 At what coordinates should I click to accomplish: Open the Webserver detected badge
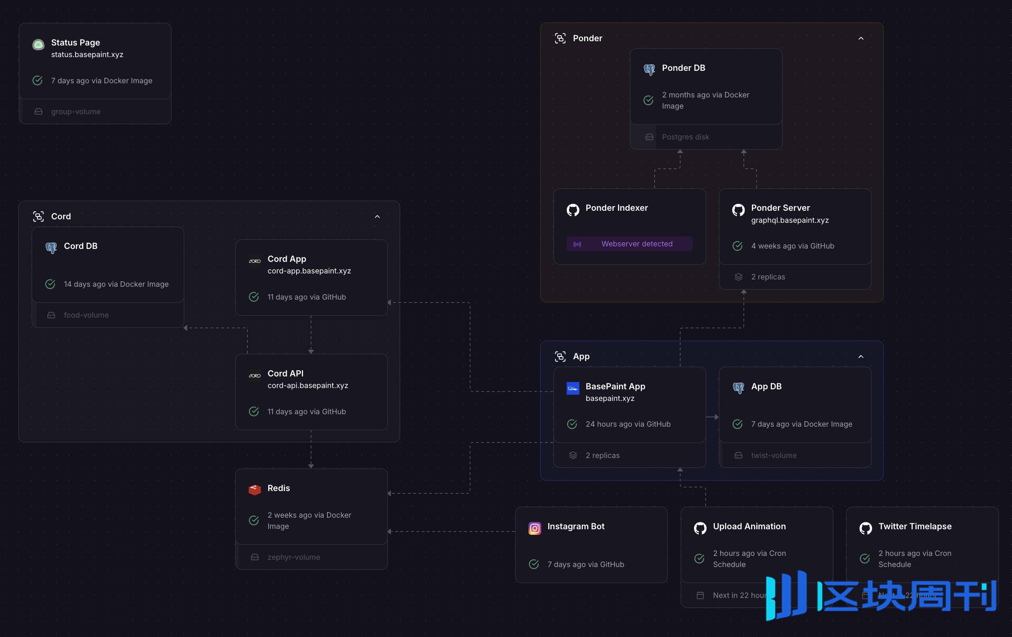click(x=630, y=244)
